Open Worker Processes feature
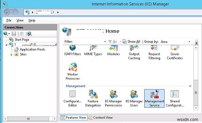 (73, 71)
